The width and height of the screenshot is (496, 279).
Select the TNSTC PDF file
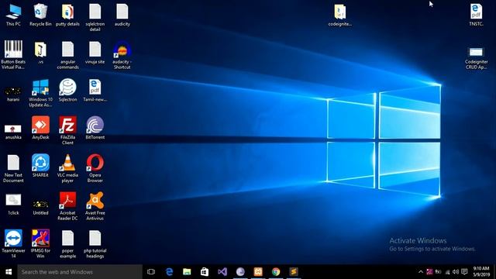coord(476,15)
